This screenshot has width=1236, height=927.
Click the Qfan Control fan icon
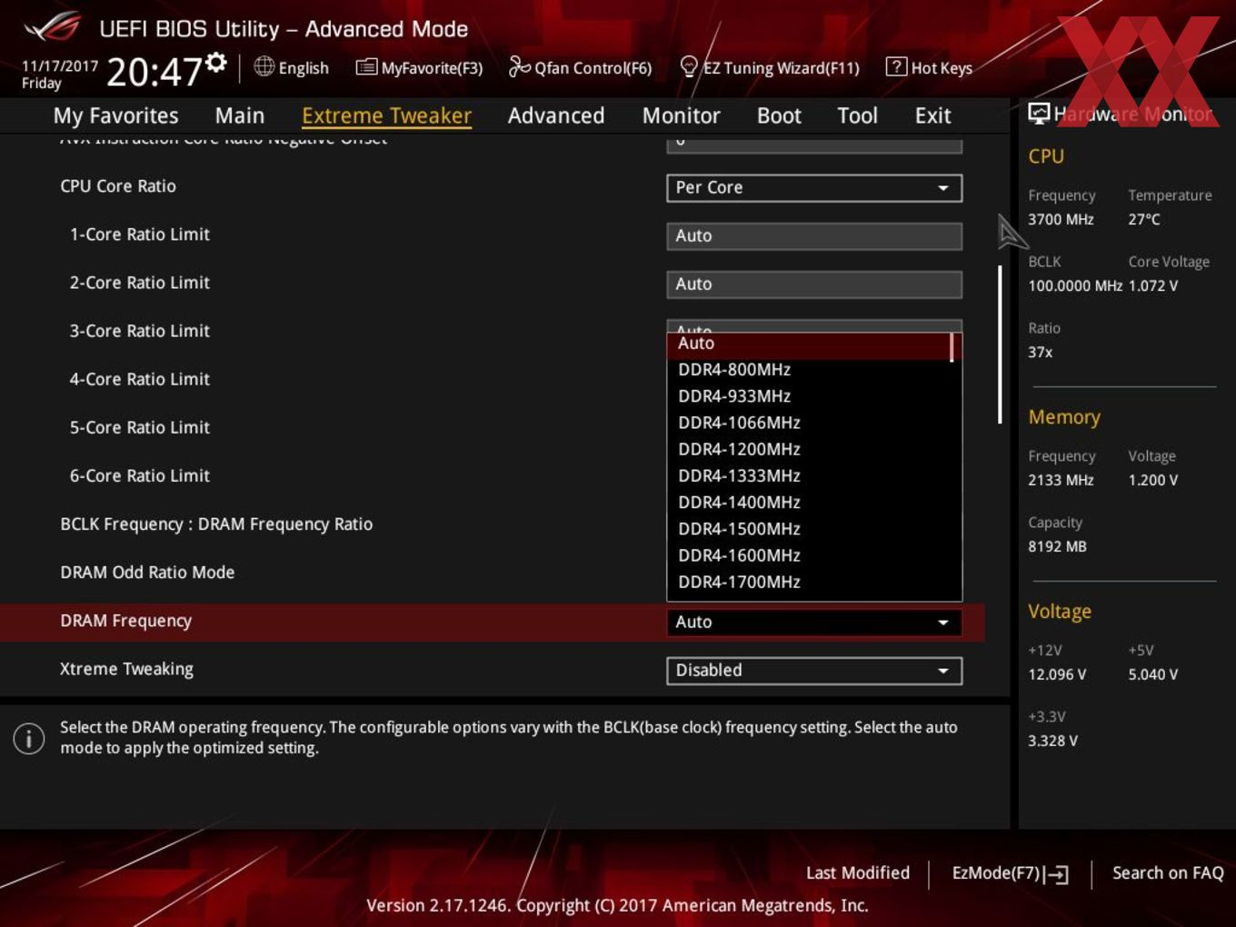[x=519, y=66]
